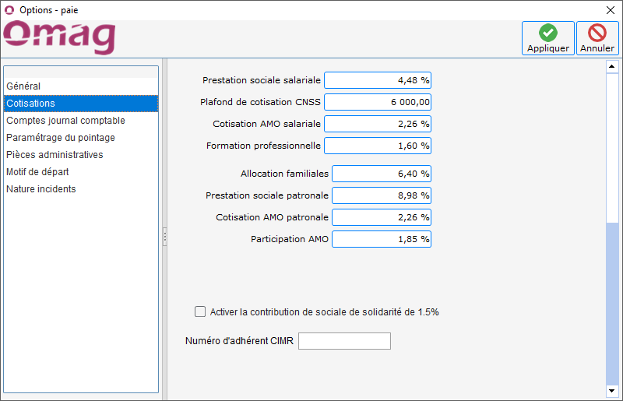
Task: Collapse the sidebar using the splitter handle
Action: point(164,237)
